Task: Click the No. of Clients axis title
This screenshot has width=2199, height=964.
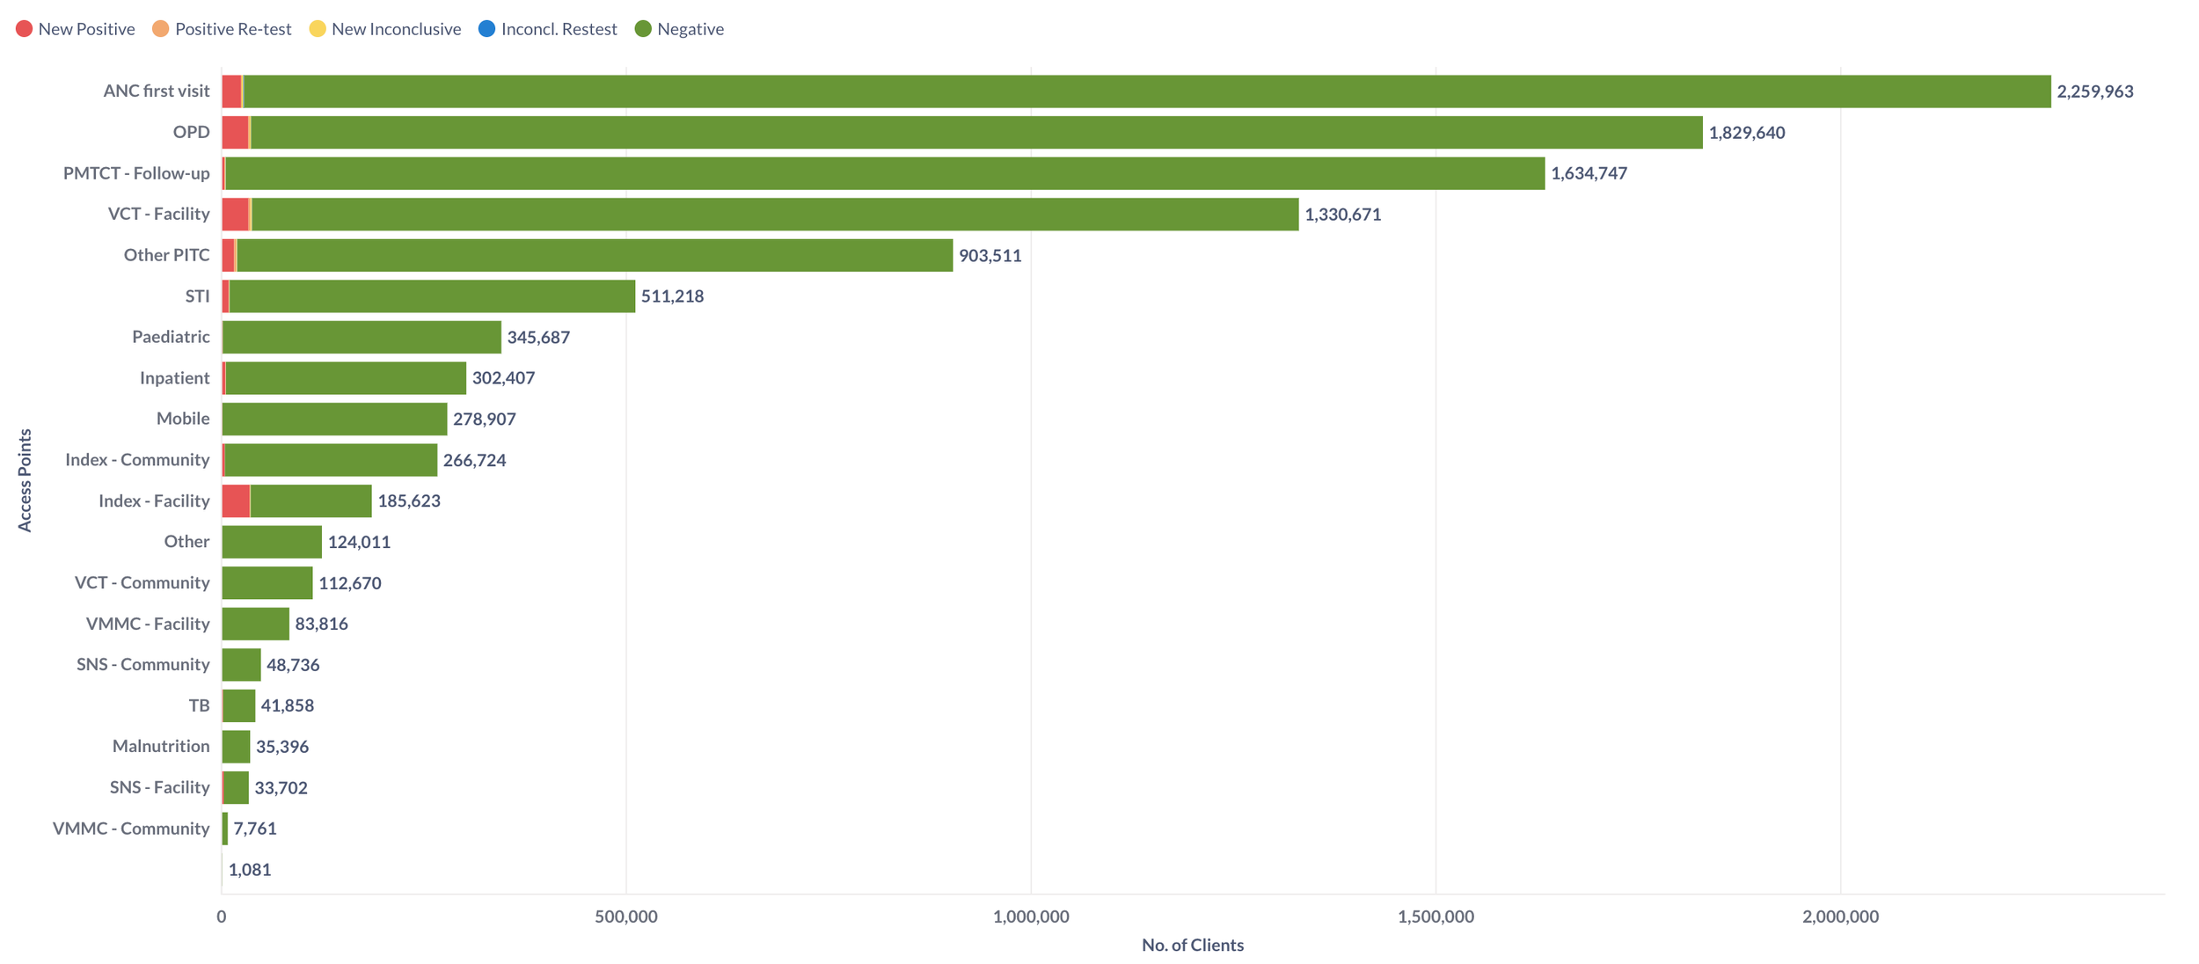Action: 1192,945
